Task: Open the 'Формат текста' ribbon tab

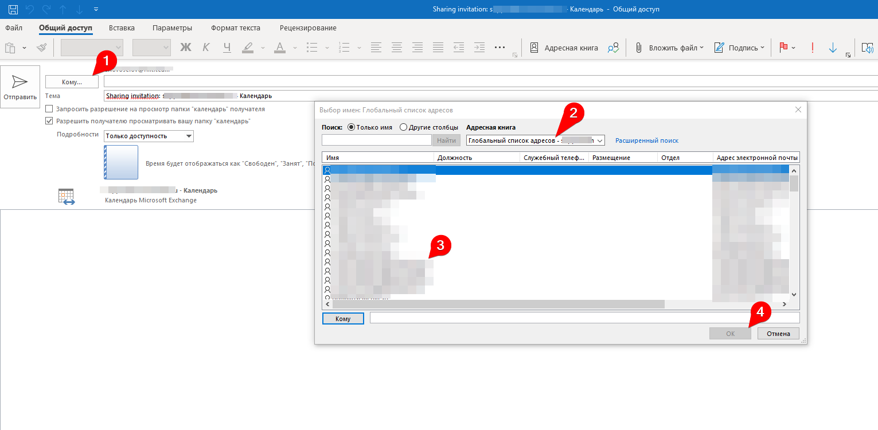Action: click(x=235, y=28)
